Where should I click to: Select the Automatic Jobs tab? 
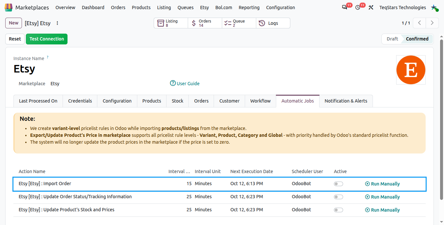[x=298, y=101]
